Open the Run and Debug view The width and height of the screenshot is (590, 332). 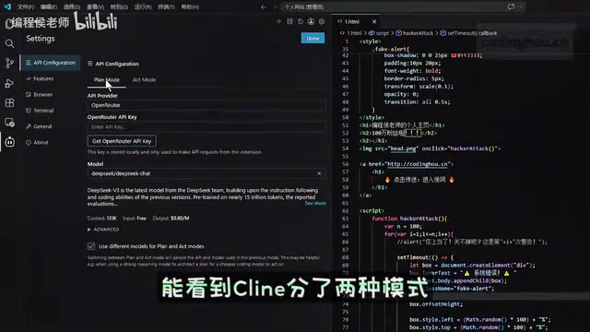pos(10,83)
